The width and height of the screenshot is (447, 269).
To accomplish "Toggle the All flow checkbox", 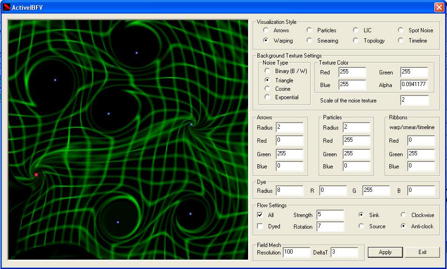I will click(x=260, y=215).
